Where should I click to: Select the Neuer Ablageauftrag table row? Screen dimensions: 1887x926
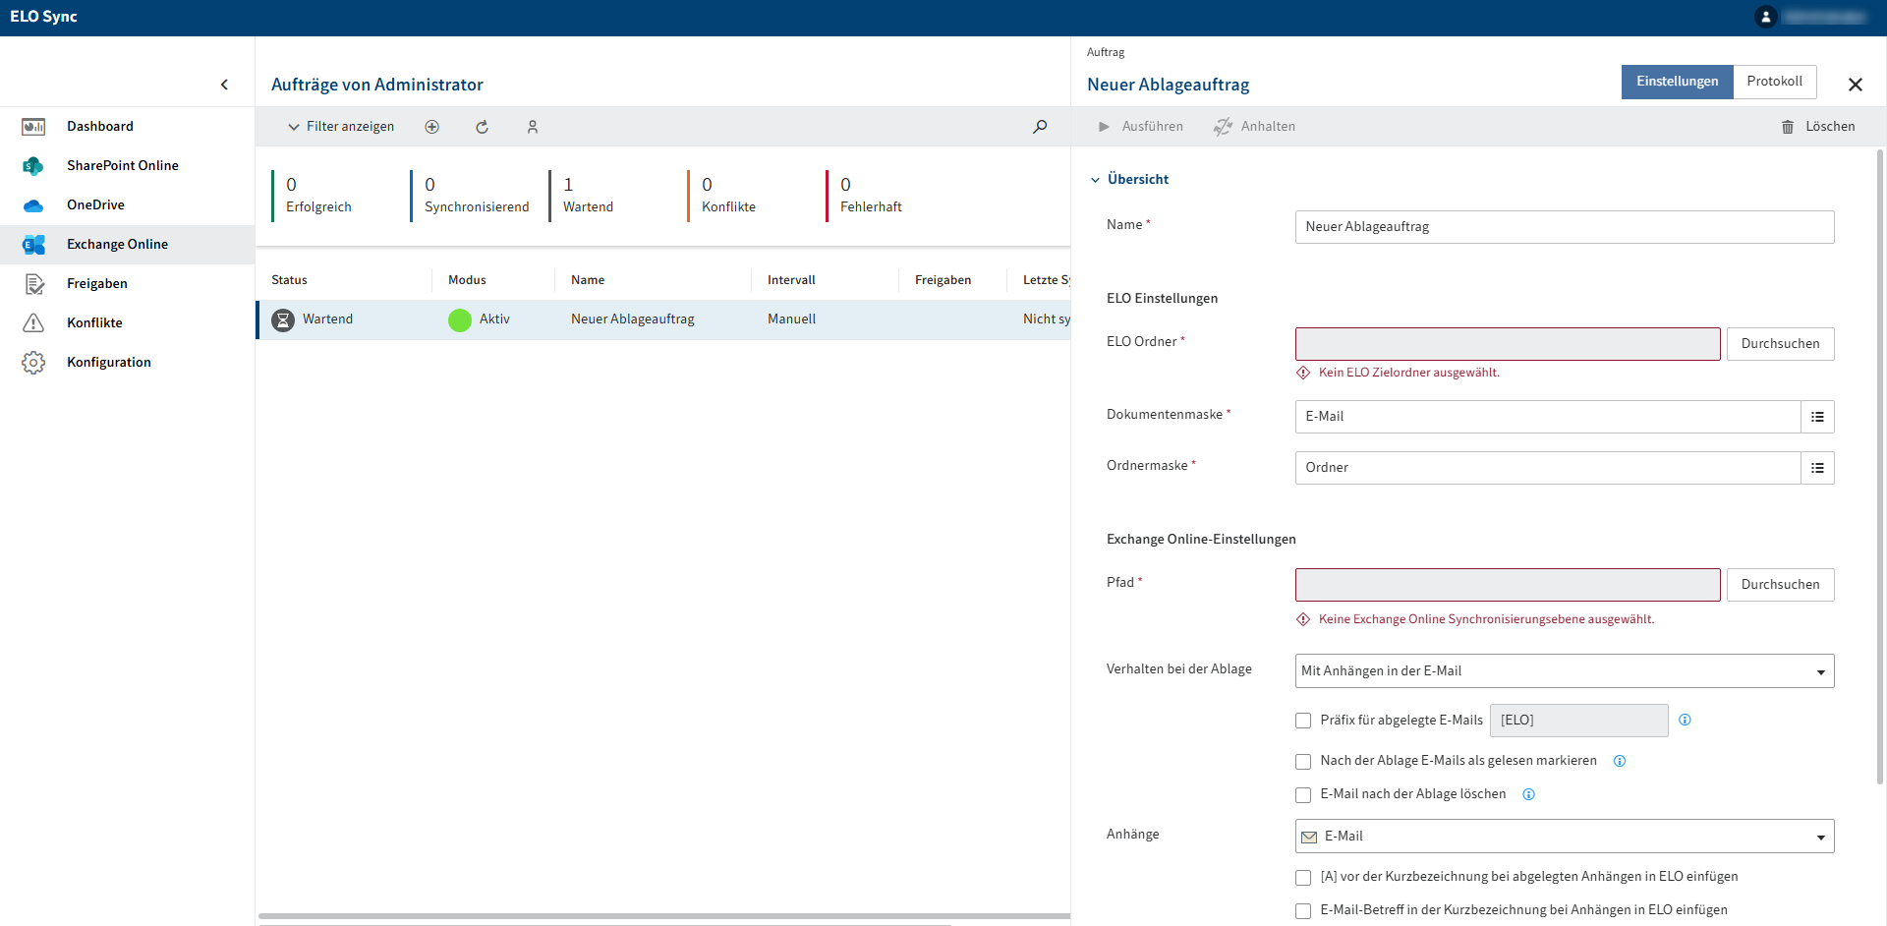[664, 320]
